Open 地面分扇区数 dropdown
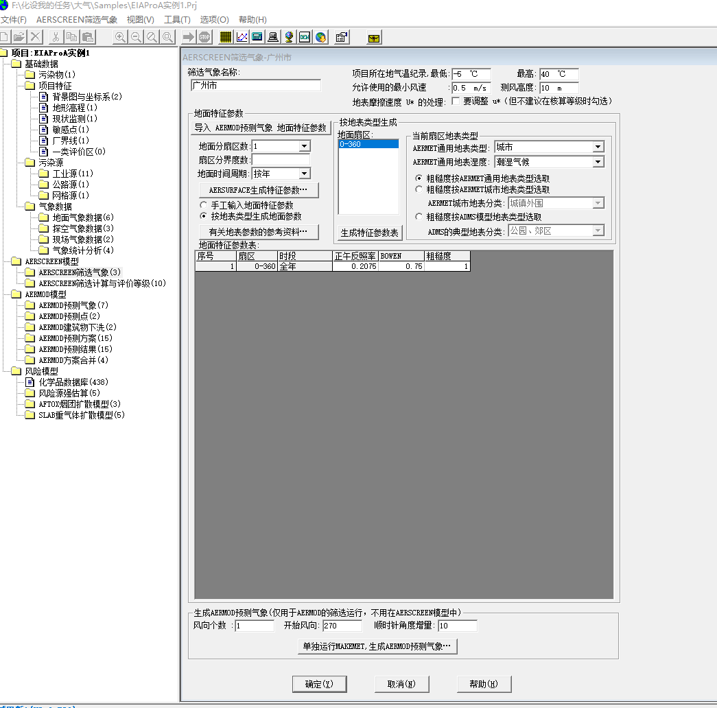Screen dimensions: 717x708 [305, 146]
